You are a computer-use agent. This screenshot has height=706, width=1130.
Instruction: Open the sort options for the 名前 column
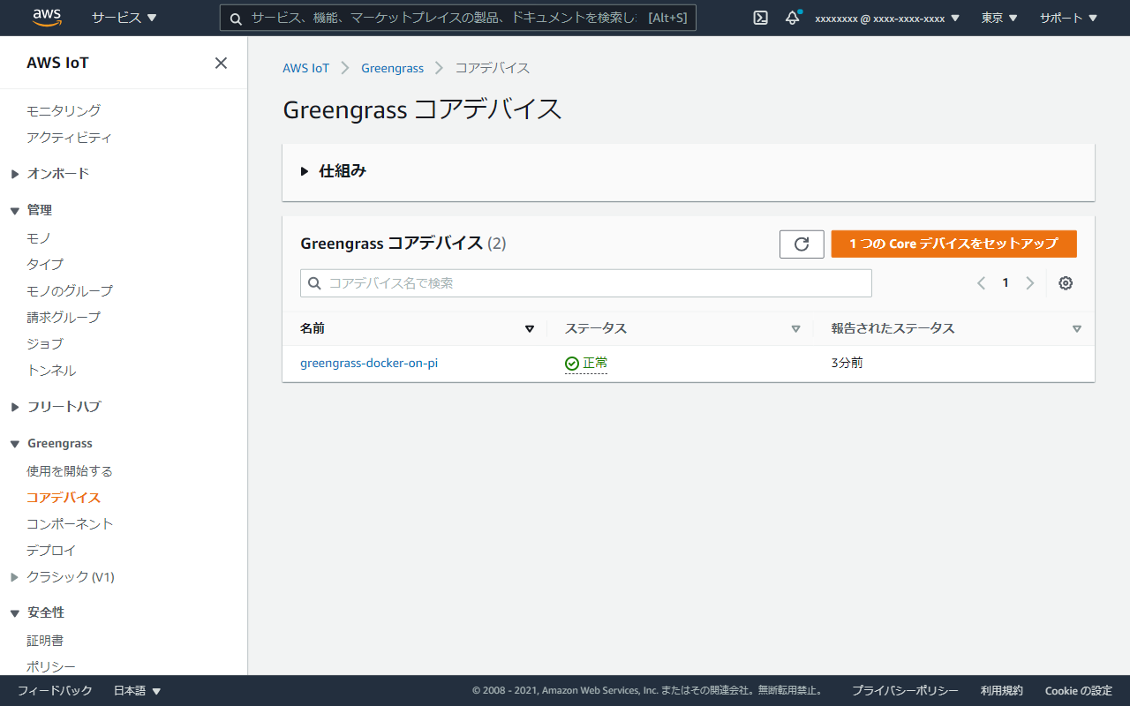tap(530, 328)
